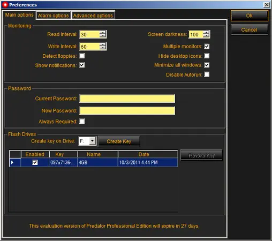The height and width of the screenshot is (241, 272).
Task: Switch to Alarm options tab
Action: 54,16
